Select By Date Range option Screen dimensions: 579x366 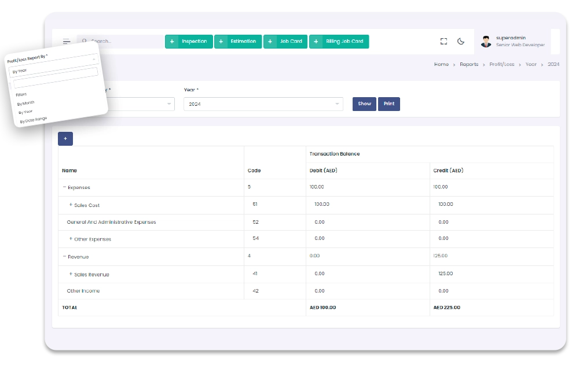[34, 120]
